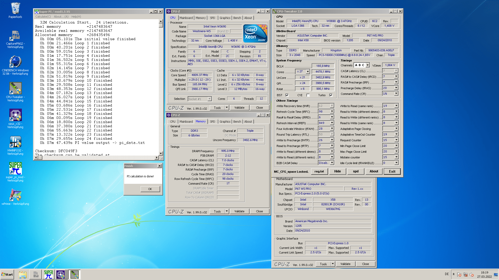The height and width of the screenshot is (280, 499).
Task: Click Close in the bottom-right CPU-Z Mainboard window
Action: 365,264
